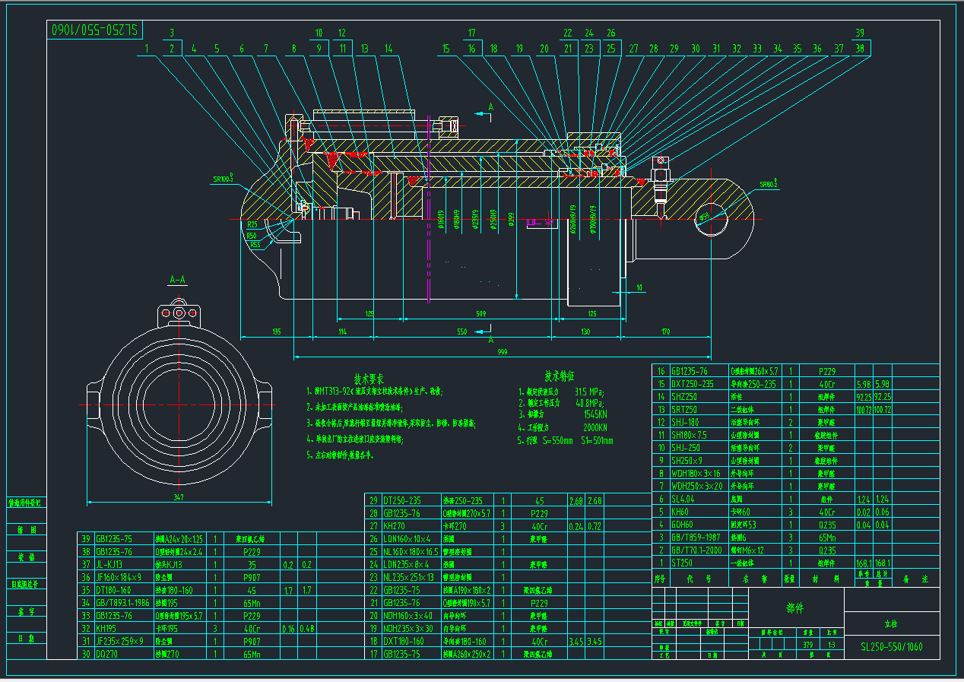
Task: Select the 179 dimension on right end
Action: click(667, 331)
